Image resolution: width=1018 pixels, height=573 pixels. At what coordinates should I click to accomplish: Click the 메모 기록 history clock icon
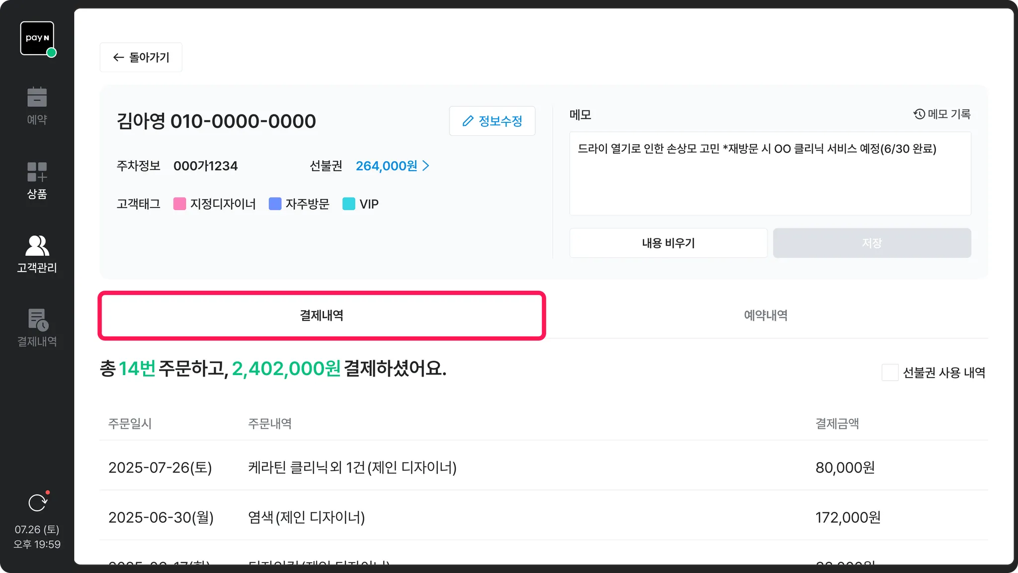pyautogui.click(x=919, y=114)
